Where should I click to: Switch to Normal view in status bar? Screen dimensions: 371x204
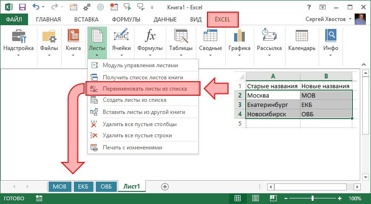(237, 198)
